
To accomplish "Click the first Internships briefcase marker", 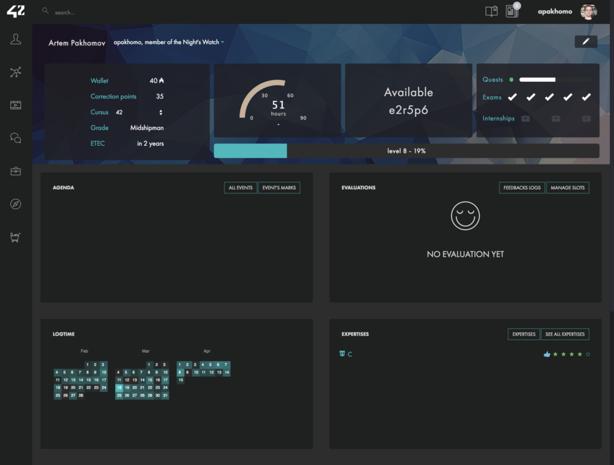I will click(x=525, y=118).
